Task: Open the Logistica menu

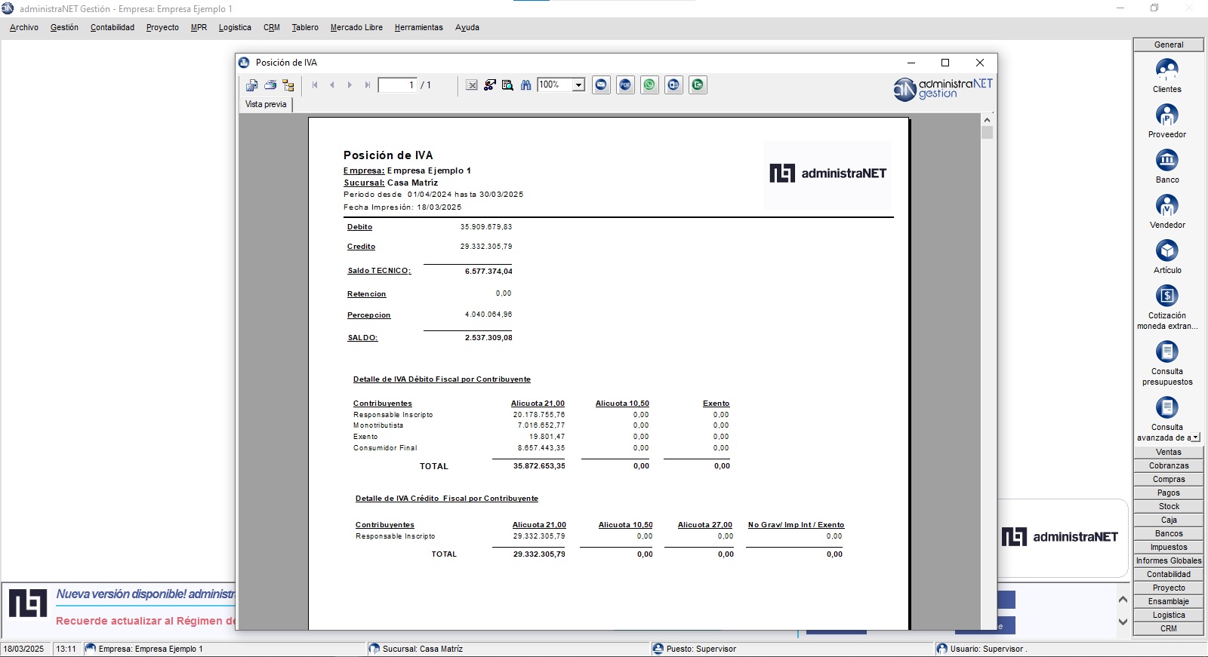Action: pos(235,27)
